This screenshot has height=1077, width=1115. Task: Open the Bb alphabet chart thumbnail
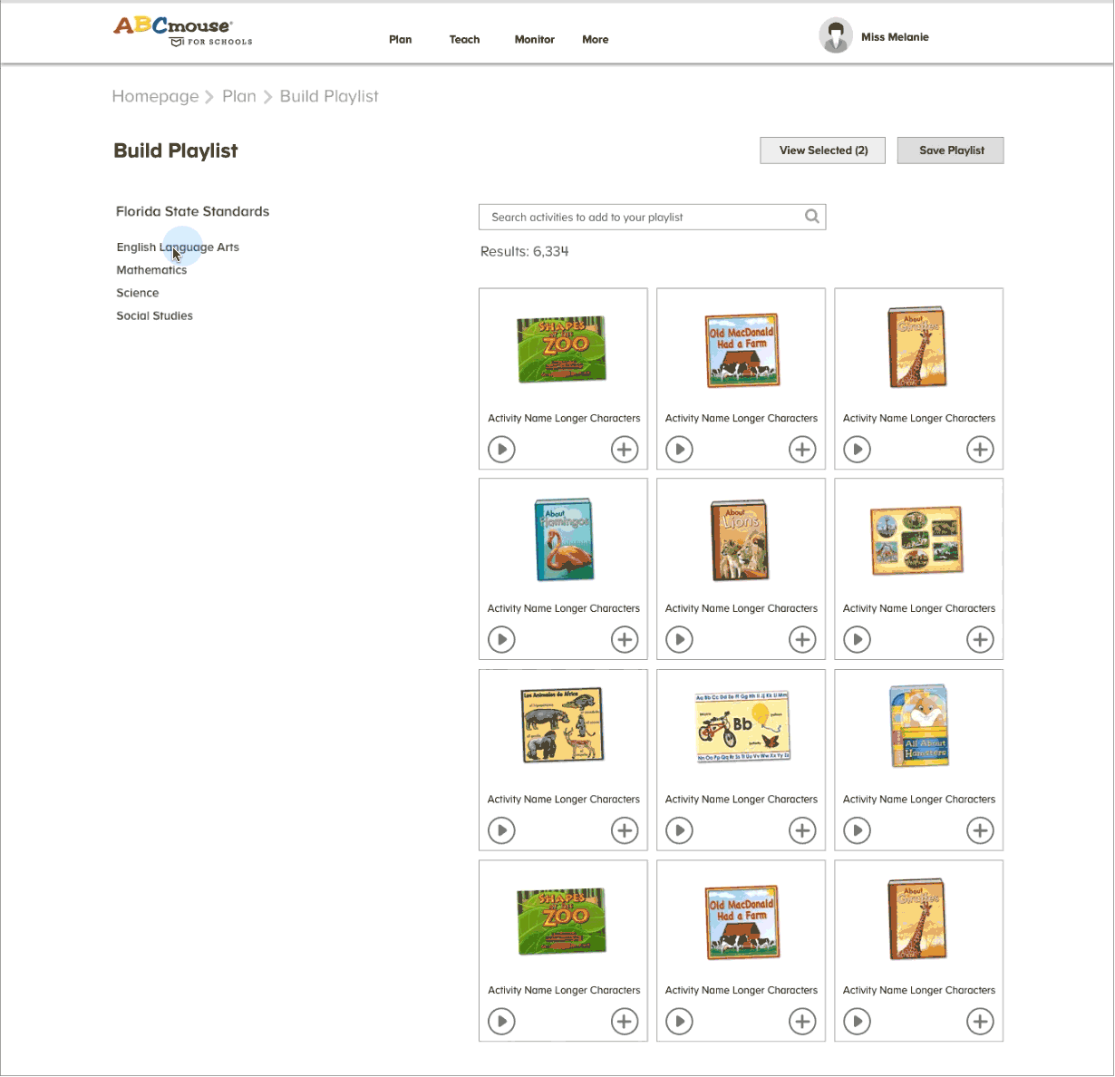click(x=743, y=726)
